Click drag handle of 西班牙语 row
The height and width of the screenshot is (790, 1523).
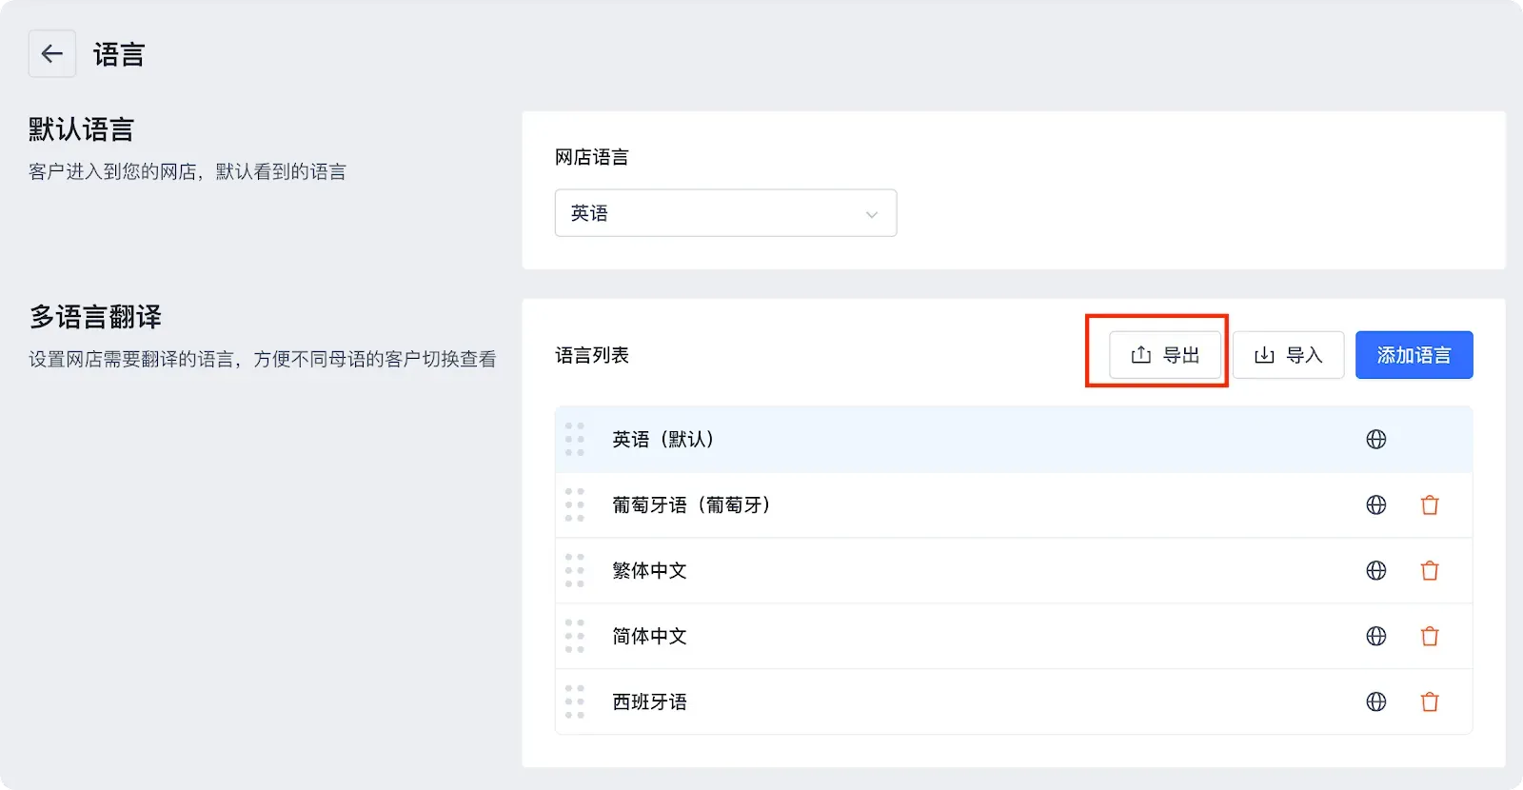point(574,702)
